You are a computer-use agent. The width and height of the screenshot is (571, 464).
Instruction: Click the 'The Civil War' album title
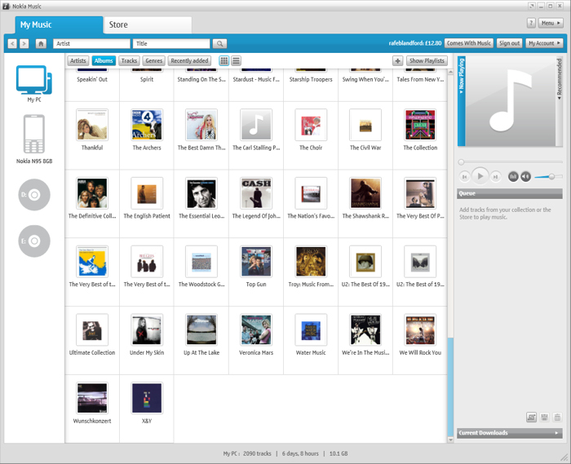pyautogui.click(x=365, y=148)
